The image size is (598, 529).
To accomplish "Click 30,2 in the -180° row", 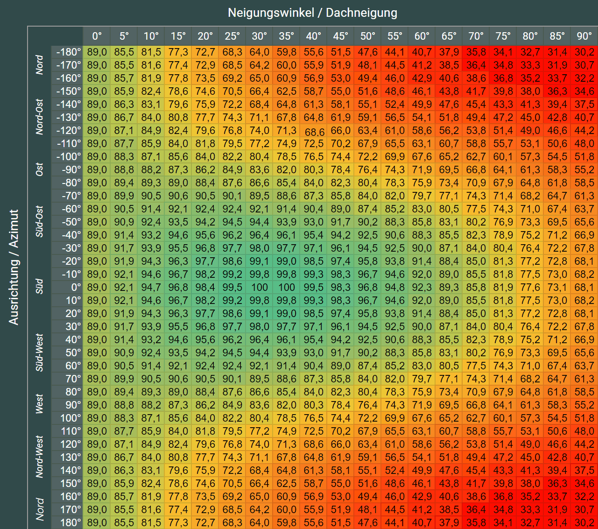I will [x=584, y=52].
